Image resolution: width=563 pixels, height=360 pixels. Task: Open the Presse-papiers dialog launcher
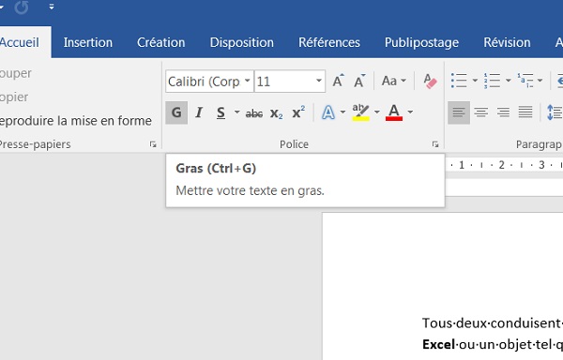(x=153, y=144)
